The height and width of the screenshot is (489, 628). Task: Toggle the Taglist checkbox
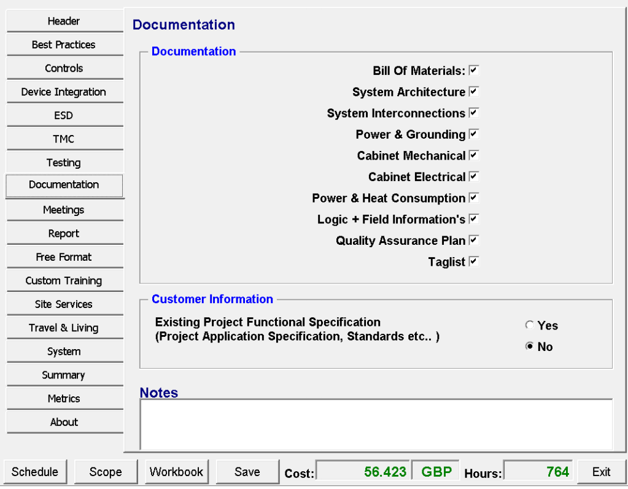(473, 262)
